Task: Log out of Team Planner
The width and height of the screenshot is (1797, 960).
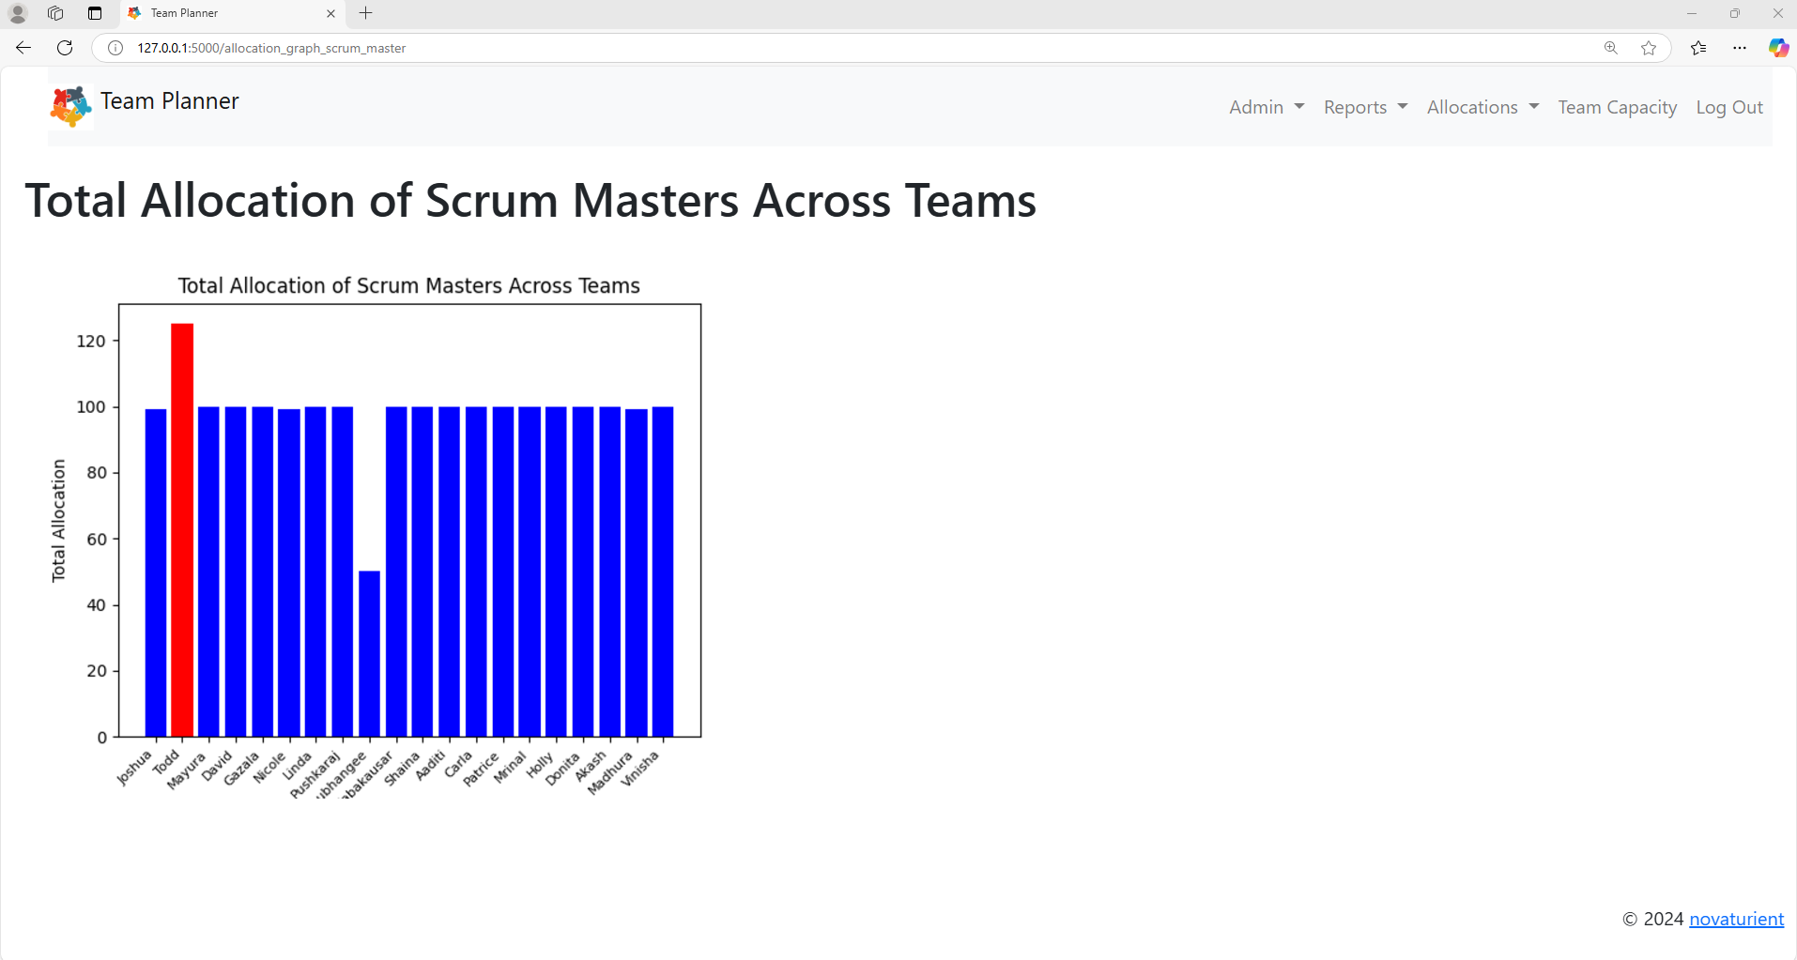Action: [1728, 107]
